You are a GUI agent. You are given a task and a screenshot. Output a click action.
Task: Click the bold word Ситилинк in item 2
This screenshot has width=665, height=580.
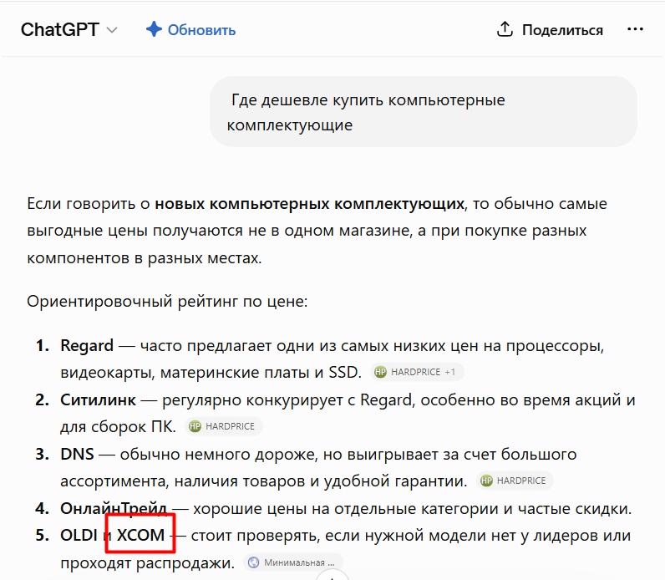coord(98,399)
